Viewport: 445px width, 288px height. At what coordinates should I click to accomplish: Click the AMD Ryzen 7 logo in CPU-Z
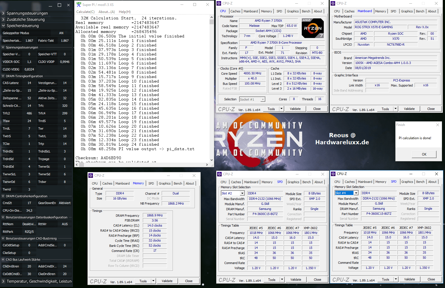[x=313, y=28]
